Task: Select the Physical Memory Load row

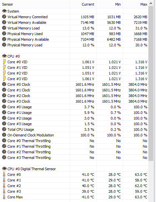Action: (x=74, y=45)
